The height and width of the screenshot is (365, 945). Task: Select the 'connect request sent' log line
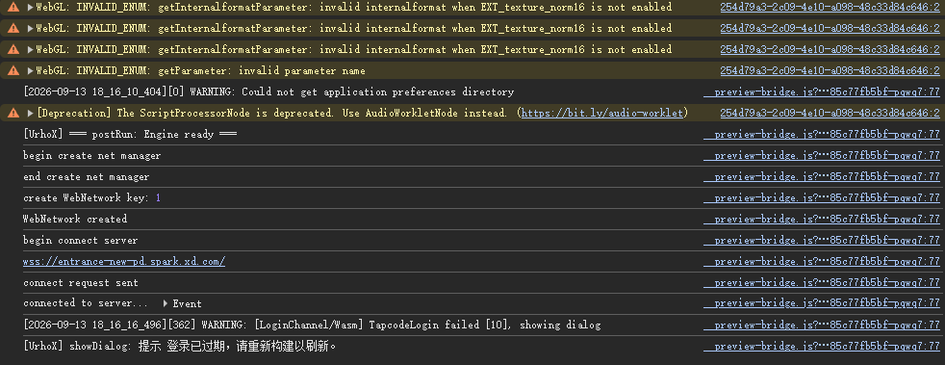click(x=81, y=282)
